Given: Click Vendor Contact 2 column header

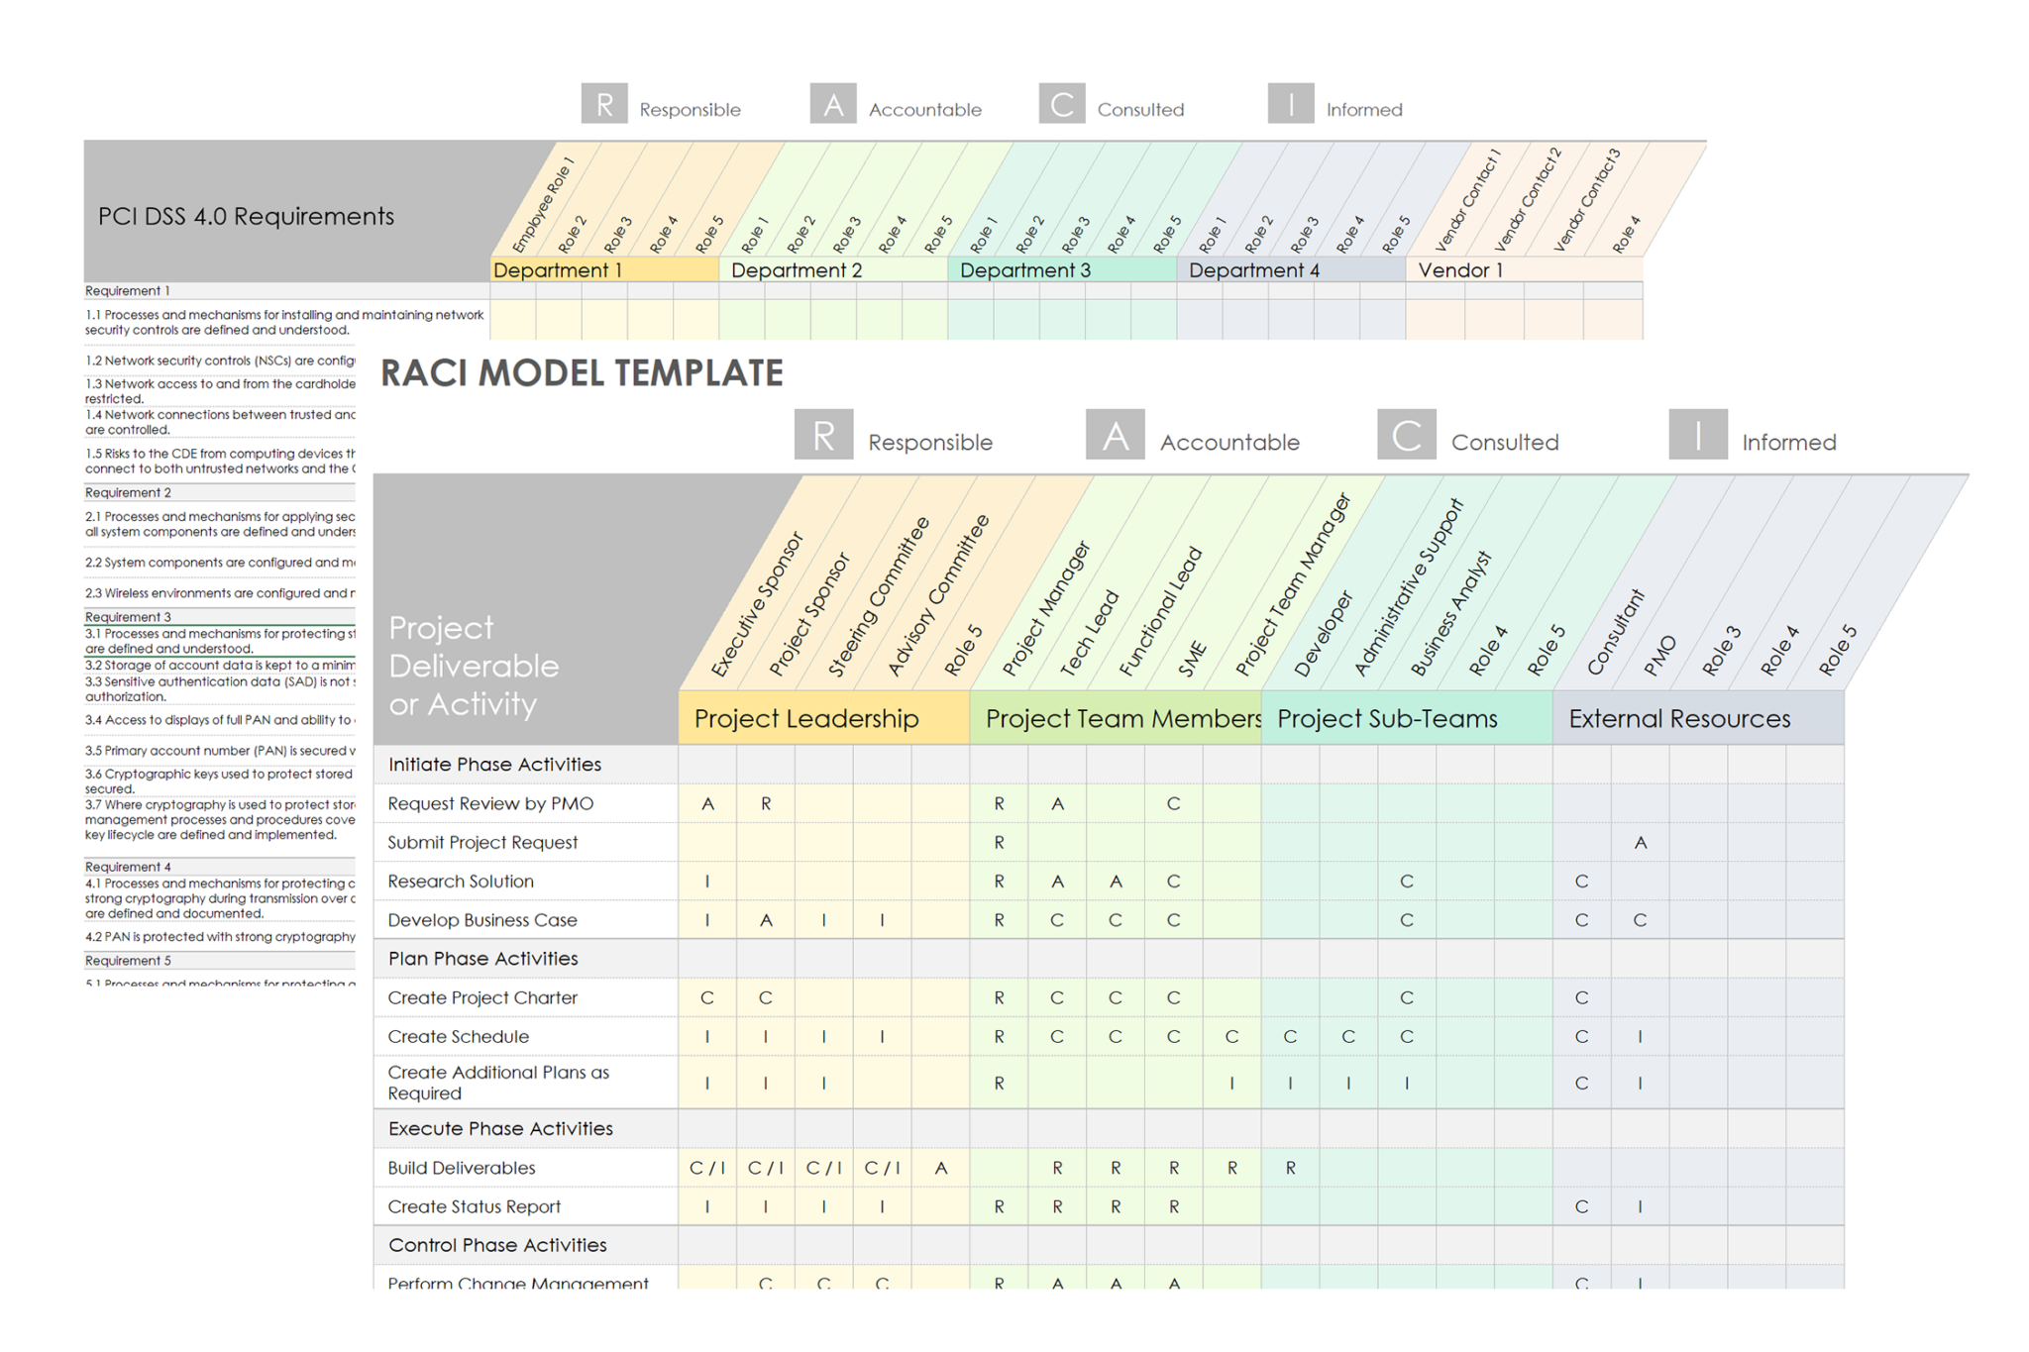Looking at the screenshot, I should tap(1527, 198).
